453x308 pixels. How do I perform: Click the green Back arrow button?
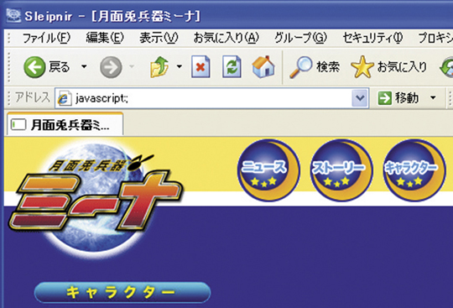(34, 67)
